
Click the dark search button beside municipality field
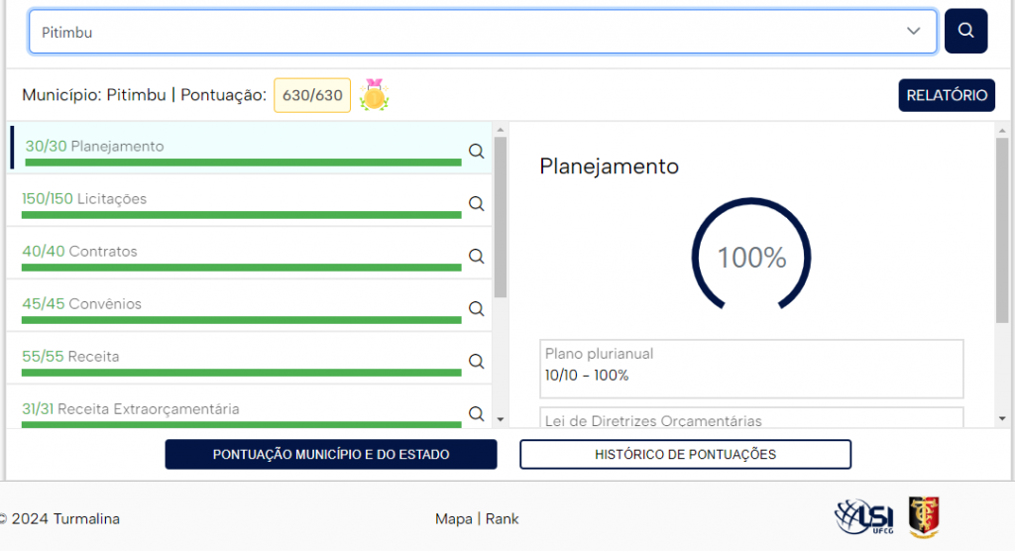[x=965, y=31]
